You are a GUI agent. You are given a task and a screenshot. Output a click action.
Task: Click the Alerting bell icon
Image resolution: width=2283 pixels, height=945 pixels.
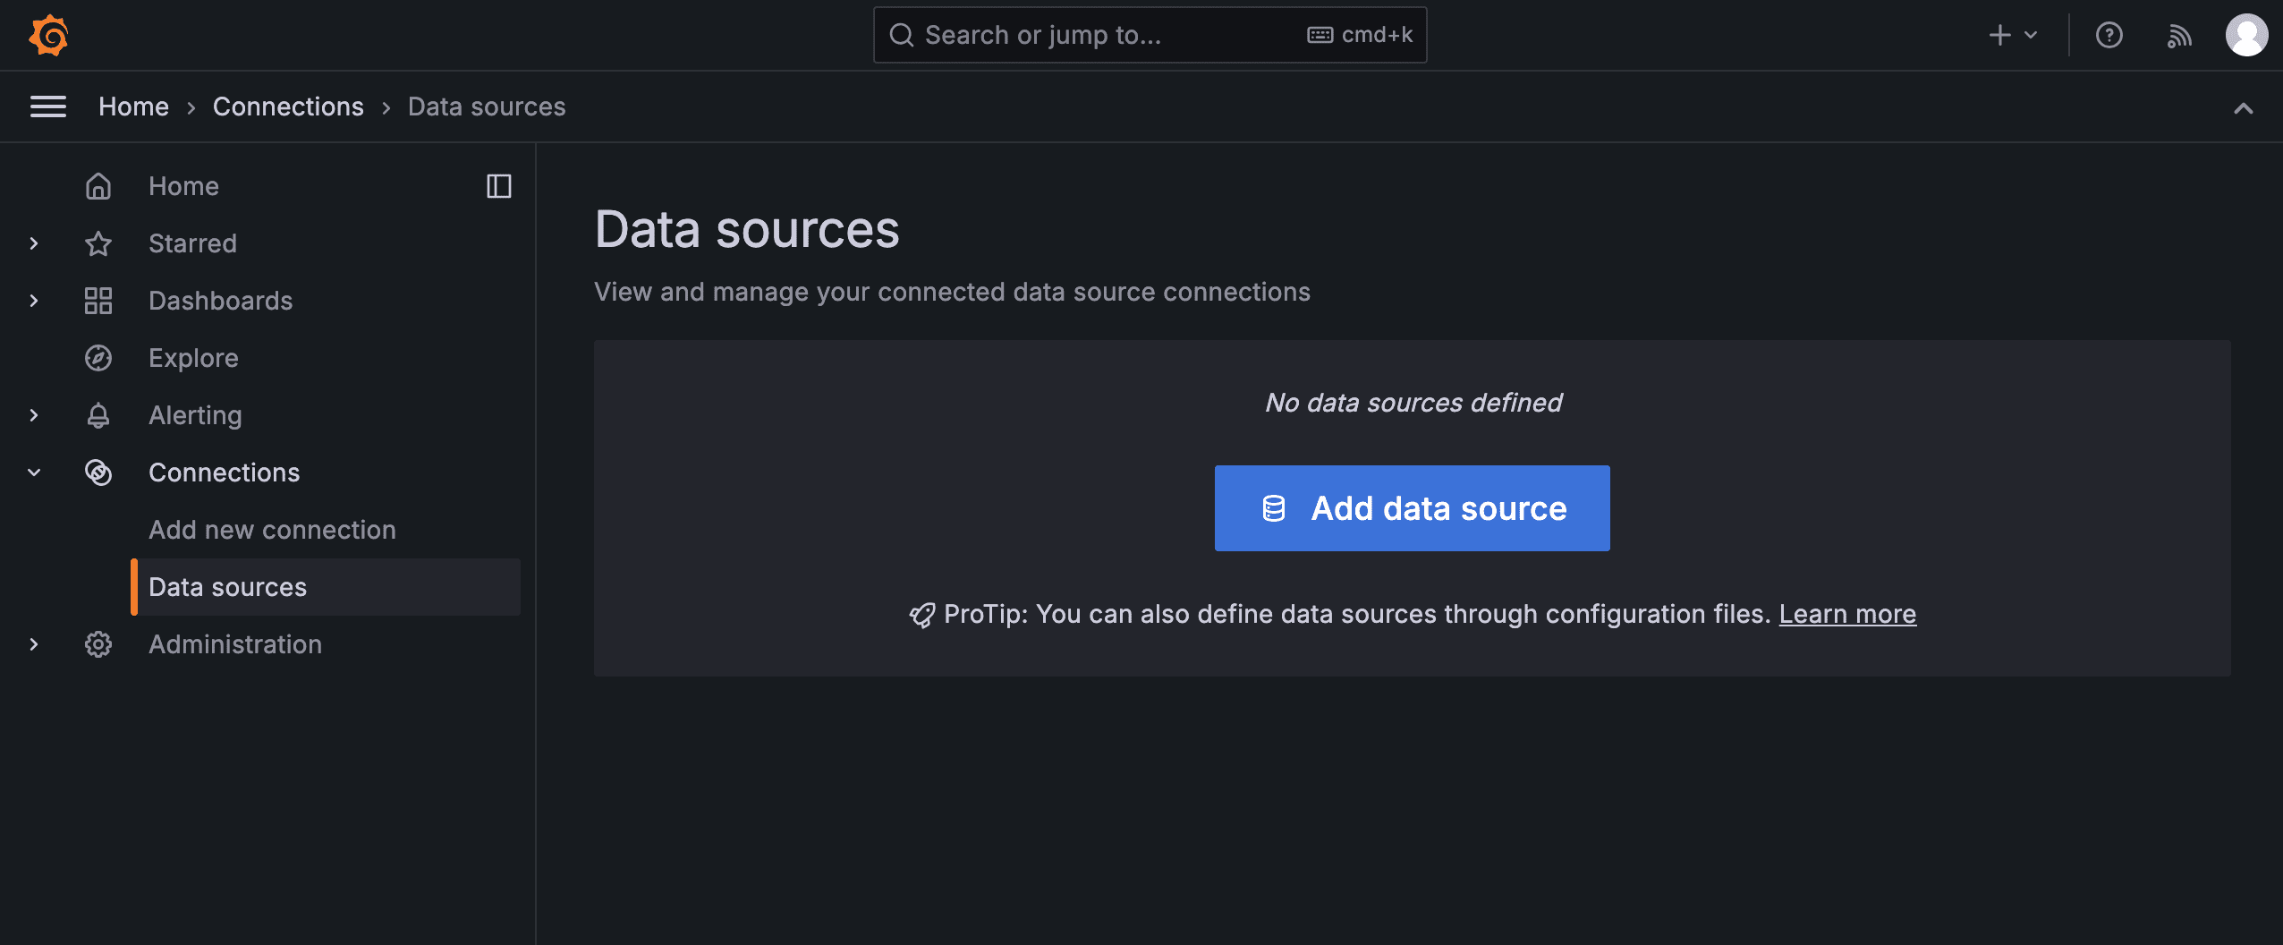click(x=98, y=415)
